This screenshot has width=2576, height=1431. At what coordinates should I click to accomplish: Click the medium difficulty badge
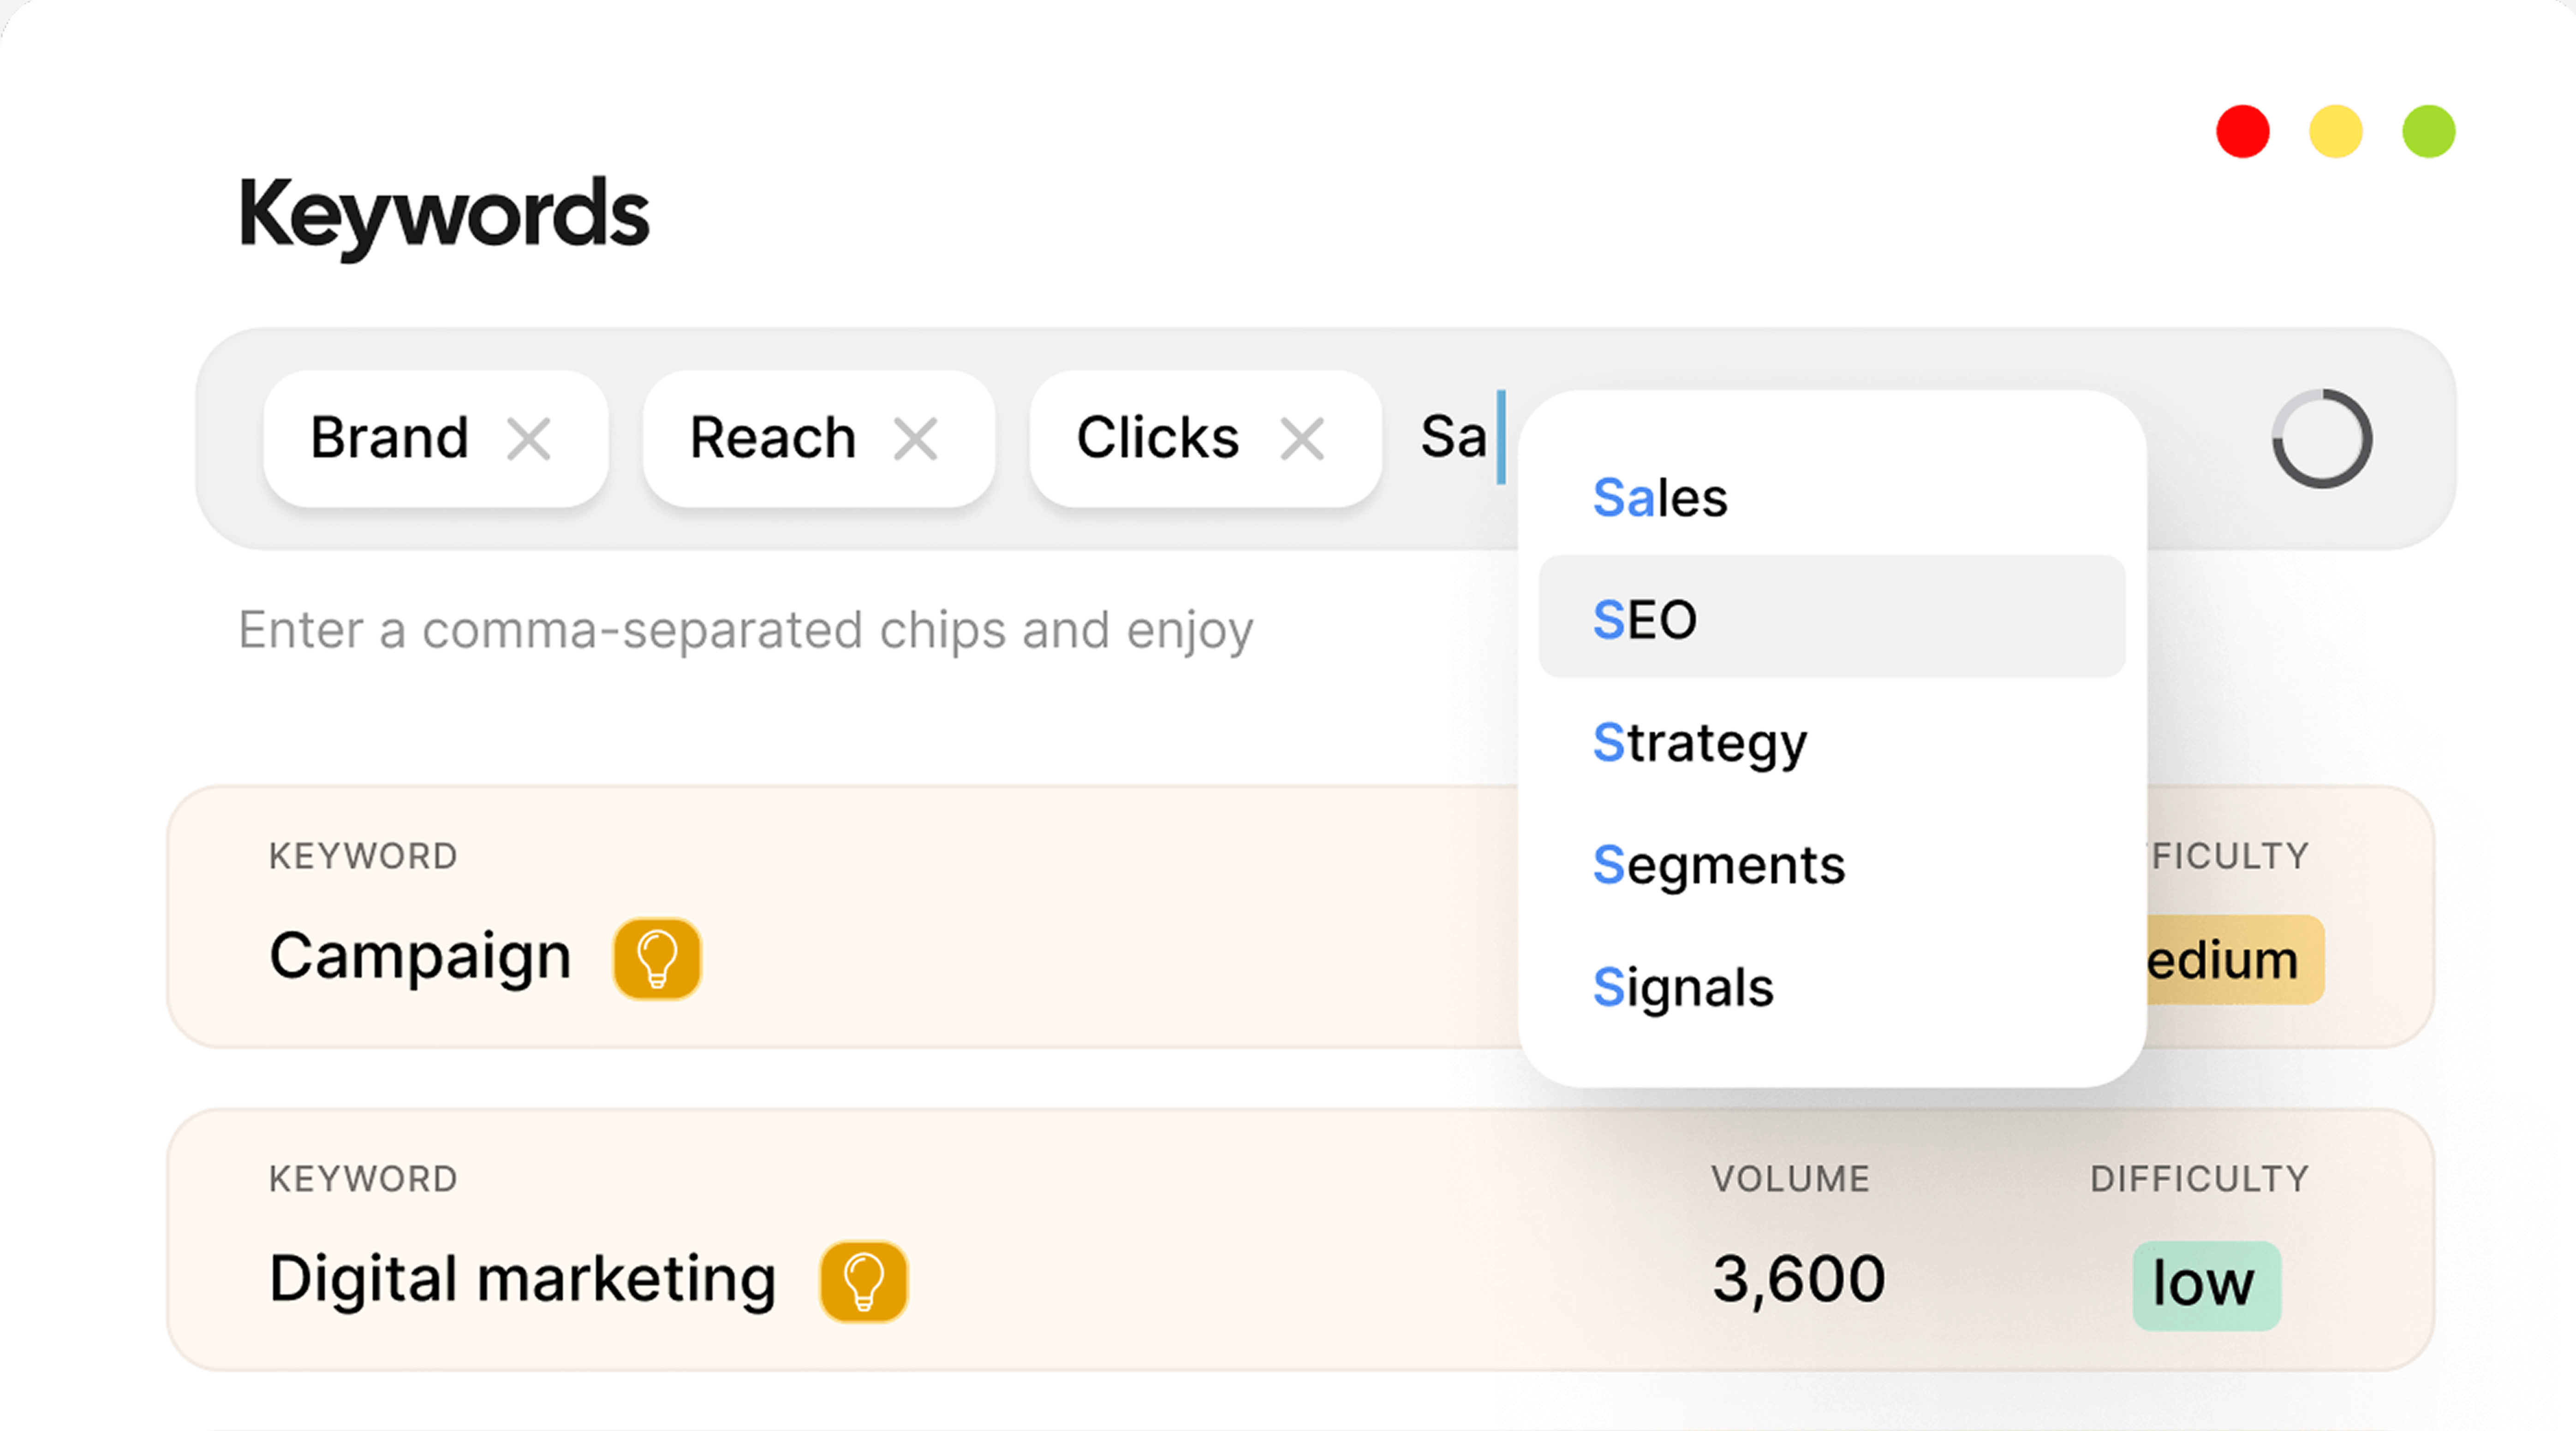point(2234,959)
